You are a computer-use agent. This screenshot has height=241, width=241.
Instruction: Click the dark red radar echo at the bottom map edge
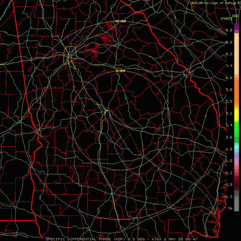coord(101,236)
